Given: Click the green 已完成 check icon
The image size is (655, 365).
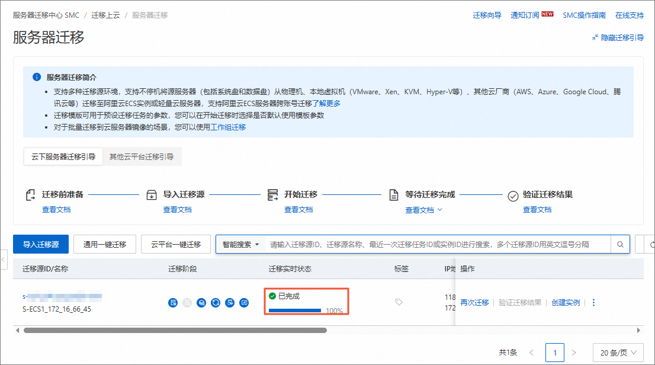Looking at the screenshot, I should coord(272,296).
